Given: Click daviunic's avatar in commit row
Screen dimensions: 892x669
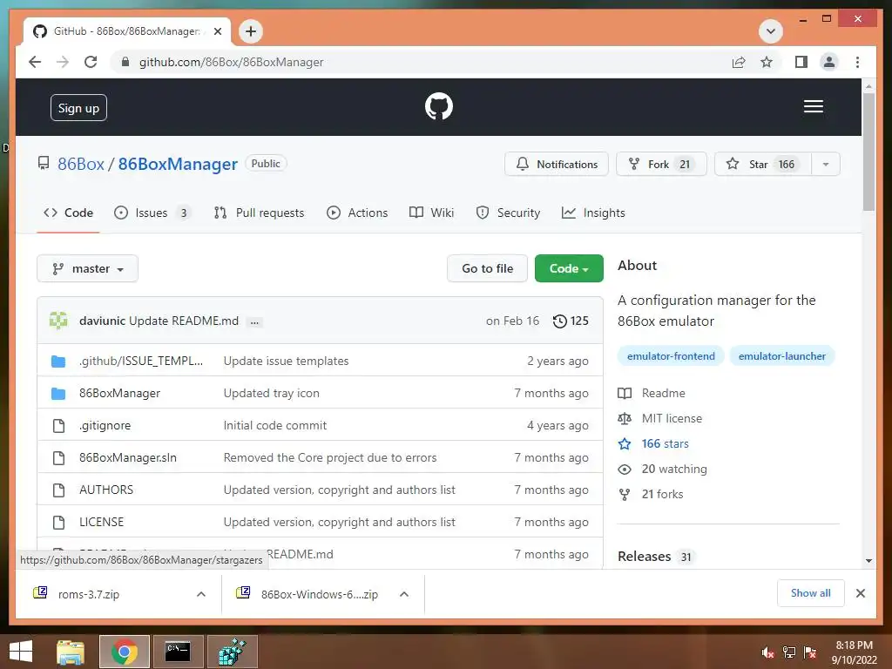Looking at the screenshot, I should [x=58, y=321].
